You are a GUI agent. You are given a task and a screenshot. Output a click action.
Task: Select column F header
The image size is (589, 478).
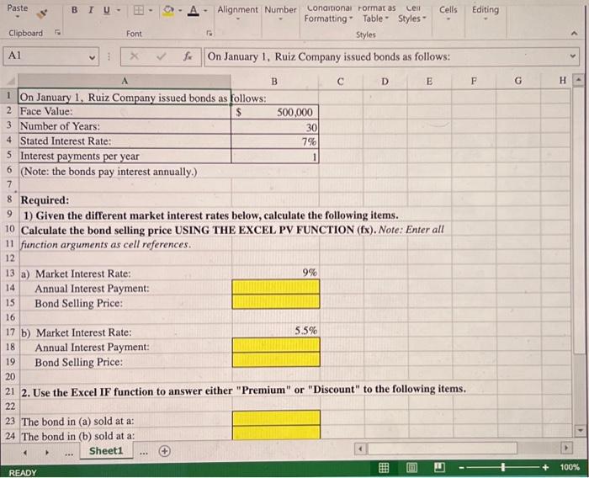coord(474,81)
